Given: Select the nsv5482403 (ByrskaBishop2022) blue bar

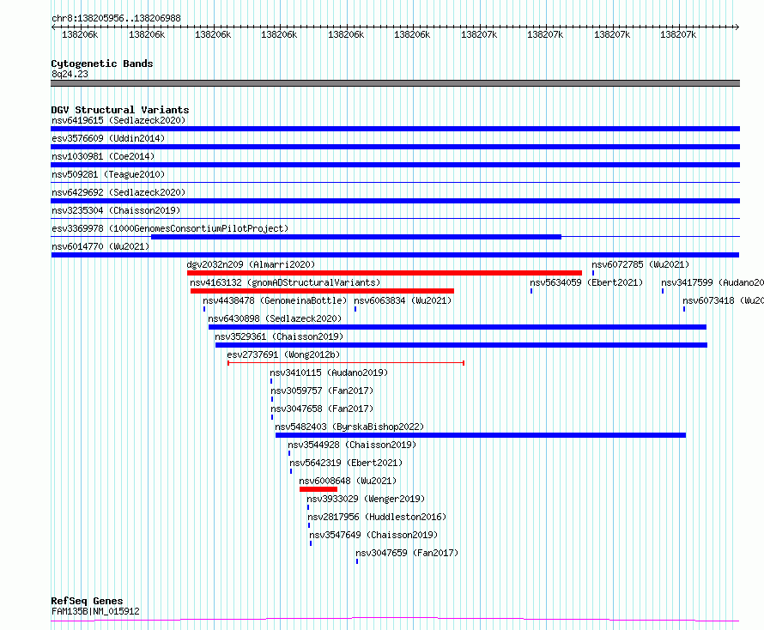Looking at the screenshot, I should point(481,435).
